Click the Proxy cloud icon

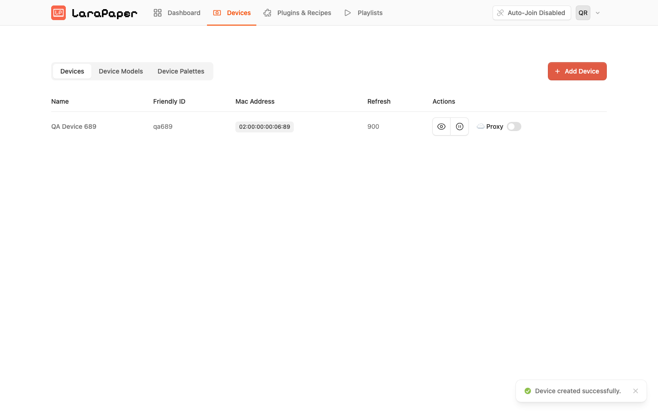[480, 126]
